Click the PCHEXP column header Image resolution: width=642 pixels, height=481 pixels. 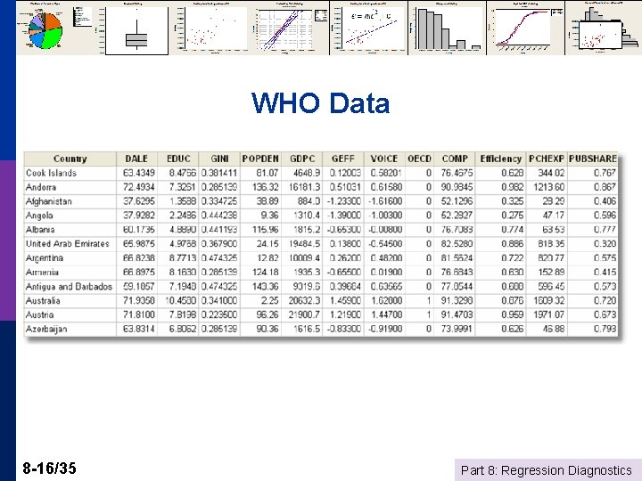(547, 159)
